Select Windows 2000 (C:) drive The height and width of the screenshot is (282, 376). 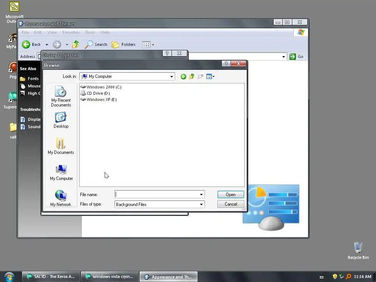coord(101,87)
